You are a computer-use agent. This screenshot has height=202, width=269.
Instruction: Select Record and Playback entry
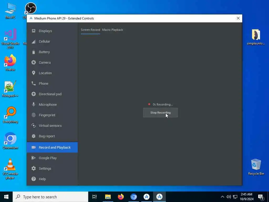[x=52, y=147]
